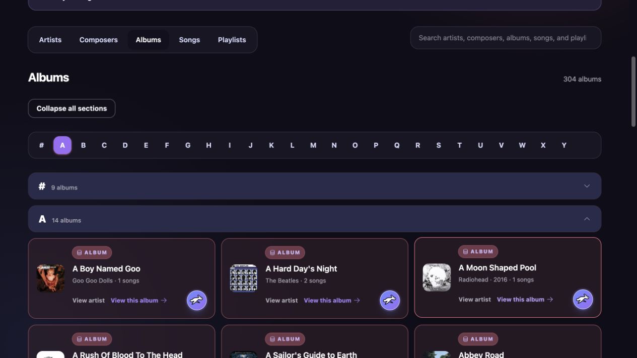Click Collapse all sections button
Screen dimensions: 637x358
click(72, 109)
